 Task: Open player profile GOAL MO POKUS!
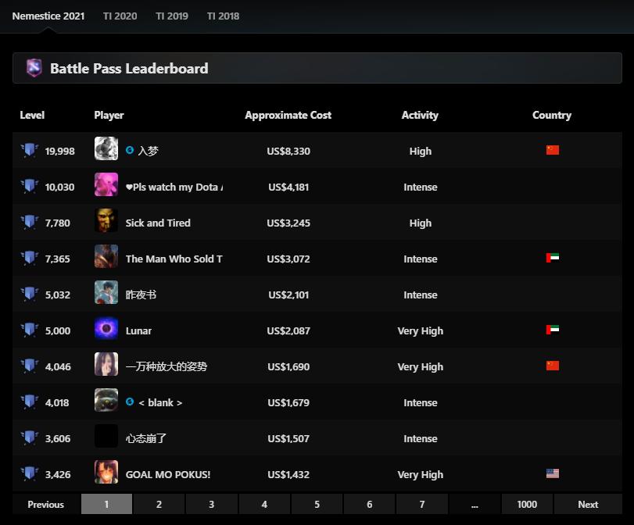coord(168,474)
